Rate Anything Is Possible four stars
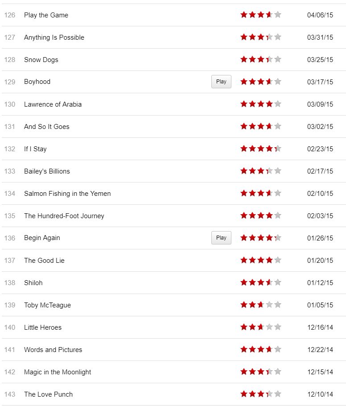The width and height of the screenshot is (346, 406). tap(269, 37)
